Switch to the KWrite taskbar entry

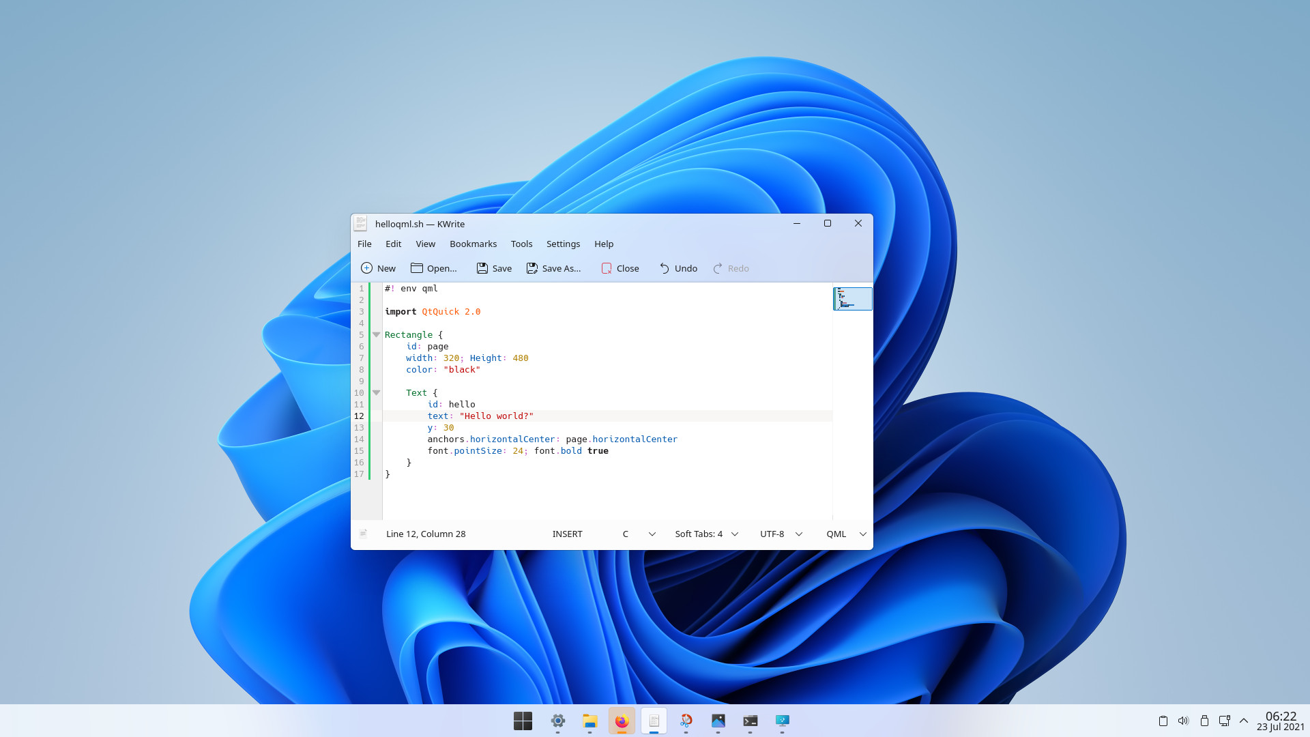tap(654, 721)
